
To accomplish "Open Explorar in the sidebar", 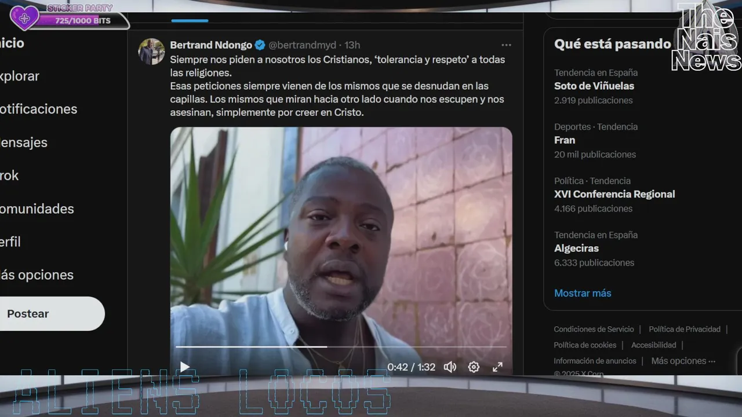I will click(20, 76).
